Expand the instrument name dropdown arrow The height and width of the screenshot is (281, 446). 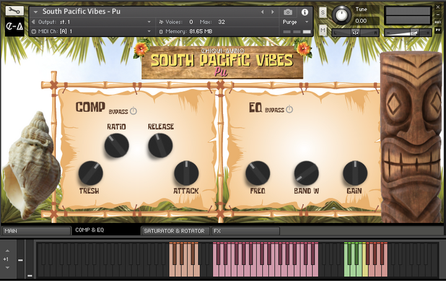[35, 12]
